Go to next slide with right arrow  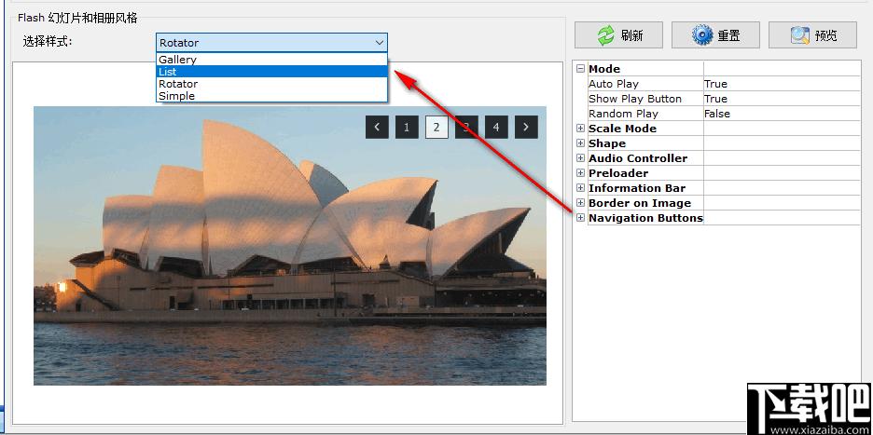pyautogui.click(x=526, y=127)
